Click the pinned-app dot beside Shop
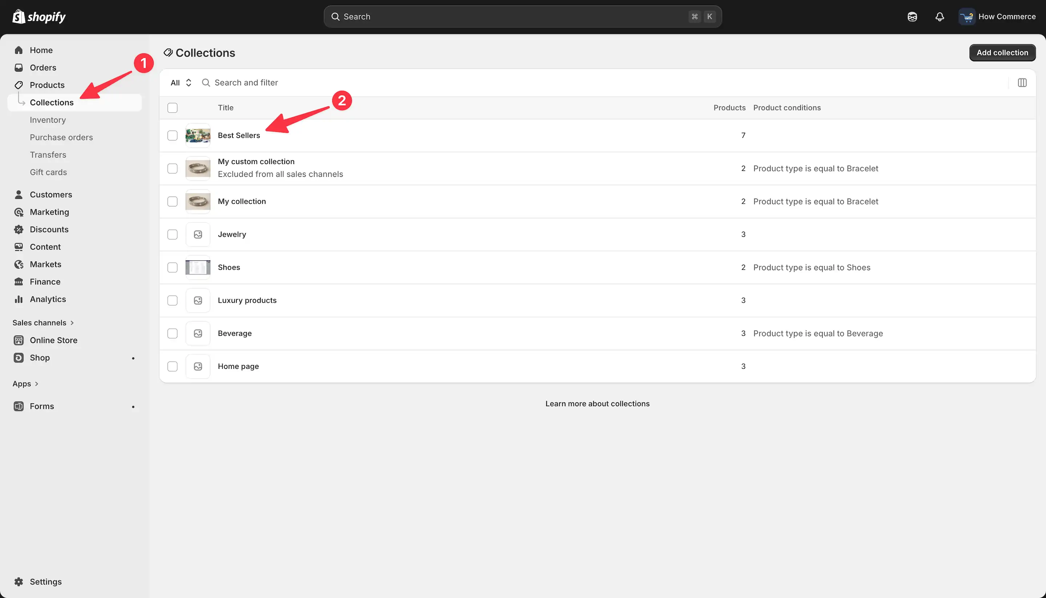 click(133, 358)
